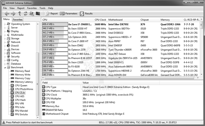This screenshot has width=205, height=126.
Task: Click the CPU PhotoWorxx benchmark icon
Action: tap(12, 89)
